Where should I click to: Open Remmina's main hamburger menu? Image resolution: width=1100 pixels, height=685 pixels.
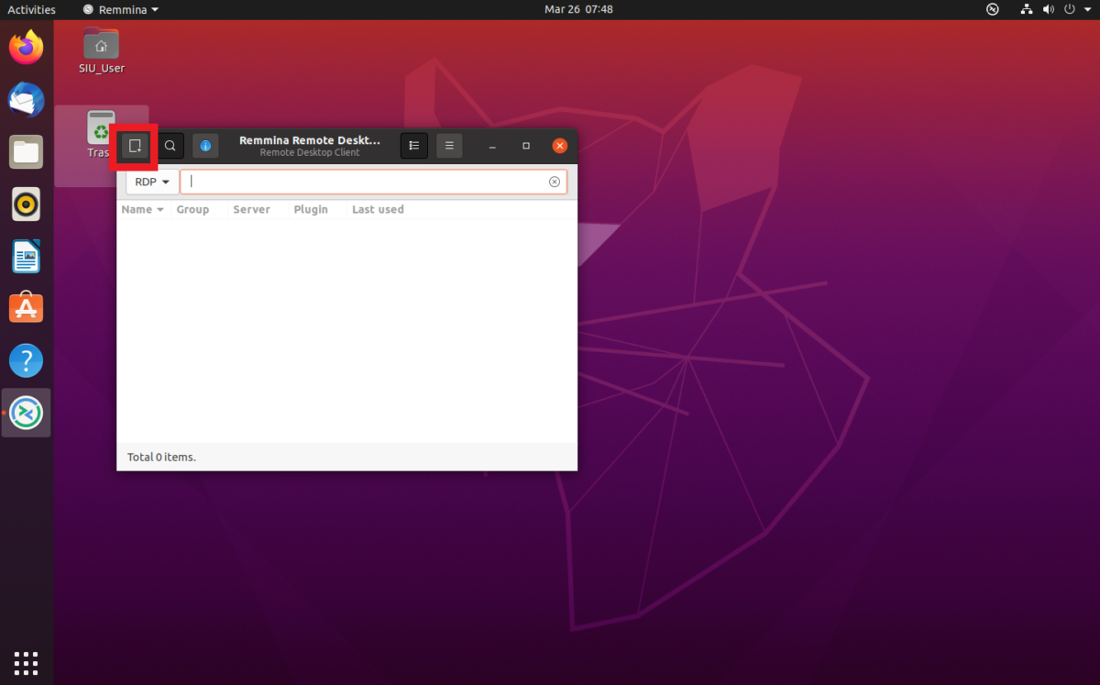[x=449, y=146]
